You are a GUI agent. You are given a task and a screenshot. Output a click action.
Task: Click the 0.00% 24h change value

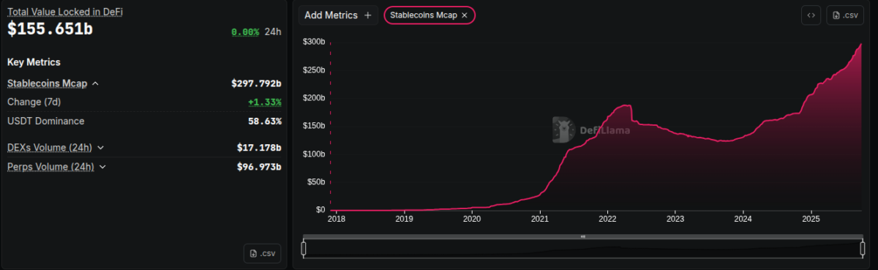pos(245,32)
